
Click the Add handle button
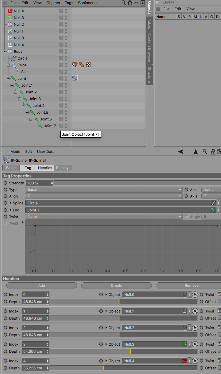point(42,285)
